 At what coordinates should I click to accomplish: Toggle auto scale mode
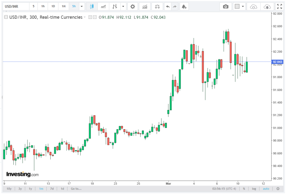266,189
